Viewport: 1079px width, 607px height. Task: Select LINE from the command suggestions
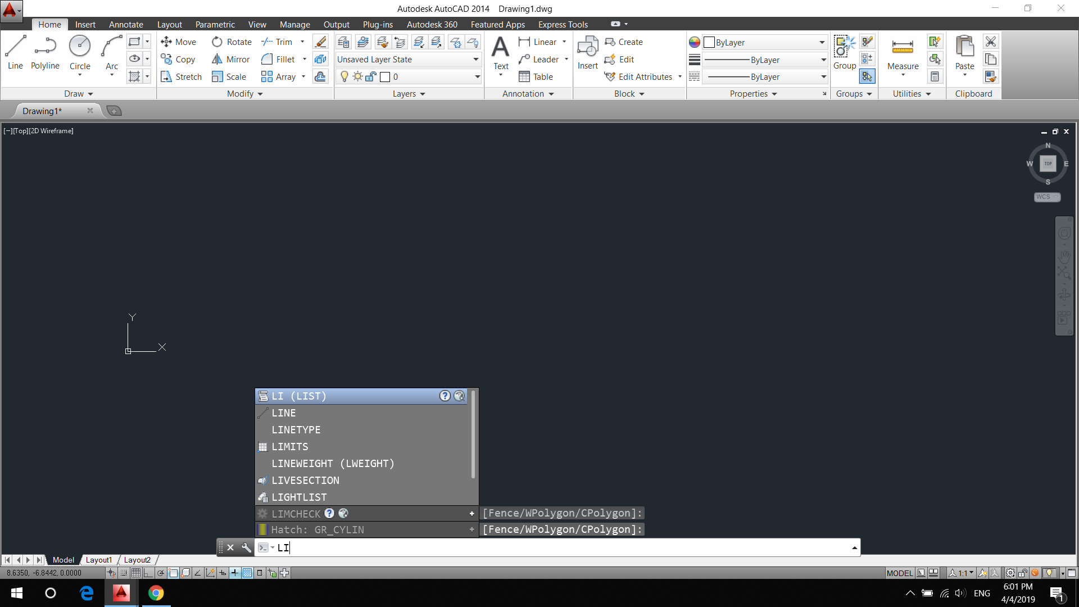284,413
